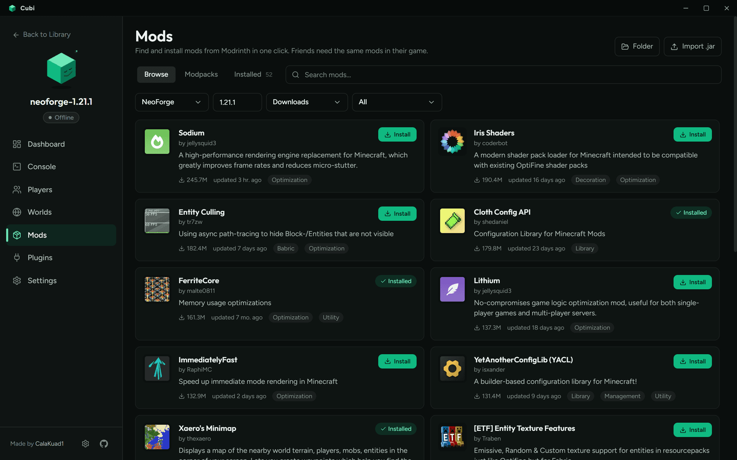The height and width of the screenshot is (460, 737).
Task: Click the Import .jar button
Action: click(692, 47)
